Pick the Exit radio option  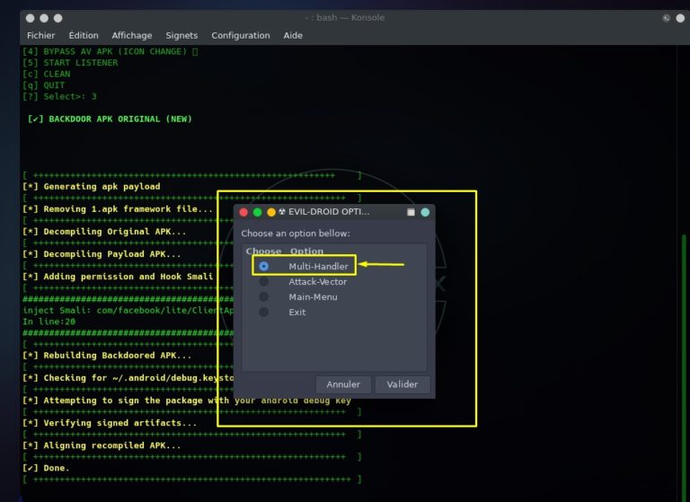coord(263,312)
